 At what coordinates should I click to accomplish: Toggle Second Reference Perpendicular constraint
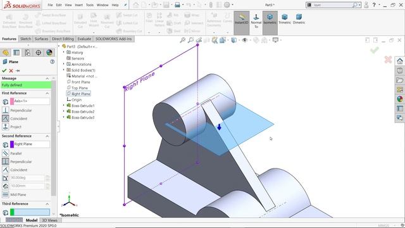6,161
